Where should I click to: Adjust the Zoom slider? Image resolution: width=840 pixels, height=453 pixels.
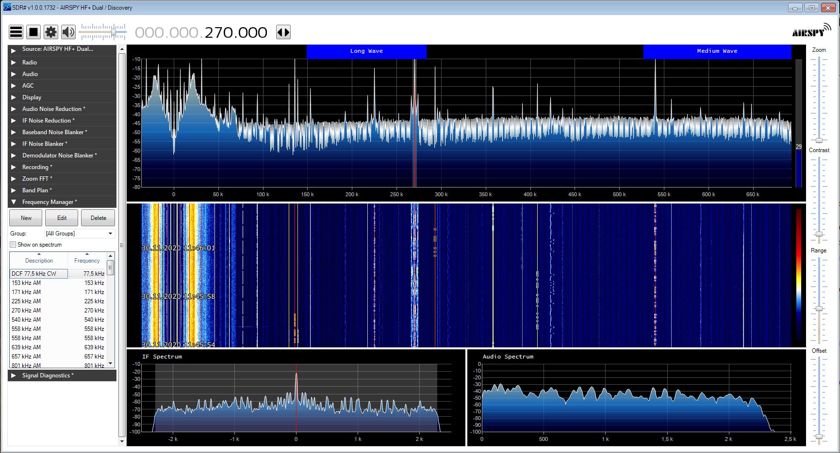coord(819,140)
